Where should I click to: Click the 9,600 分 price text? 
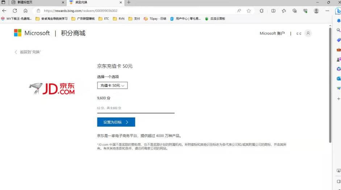tap(104, 98)
